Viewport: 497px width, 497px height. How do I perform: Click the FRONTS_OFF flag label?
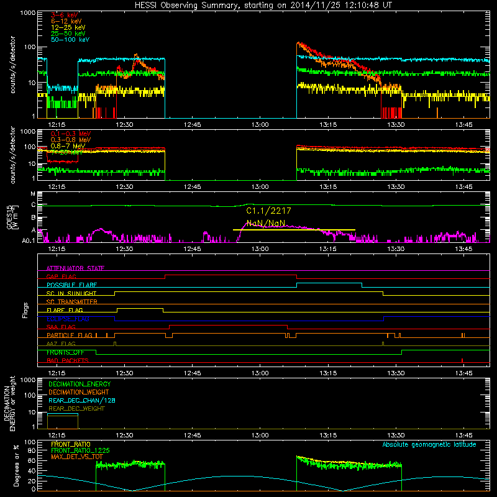(65, 352)
